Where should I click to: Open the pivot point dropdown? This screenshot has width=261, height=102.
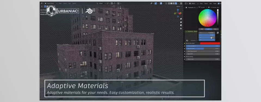coord(108,4)
